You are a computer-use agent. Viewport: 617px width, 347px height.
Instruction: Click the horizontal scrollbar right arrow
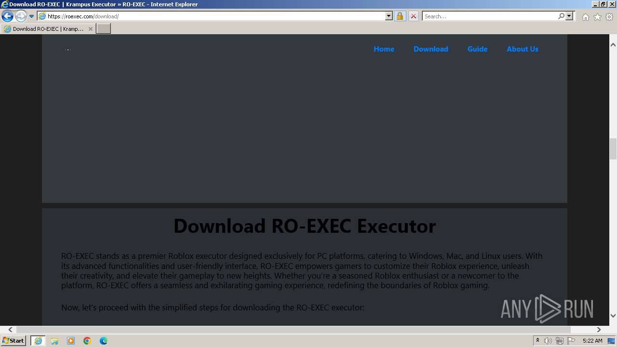599,330
